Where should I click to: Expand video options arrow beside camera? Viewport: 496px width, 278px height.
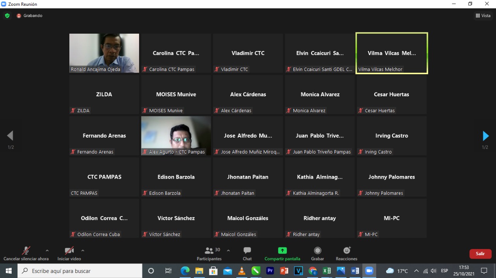click(83, 251)
